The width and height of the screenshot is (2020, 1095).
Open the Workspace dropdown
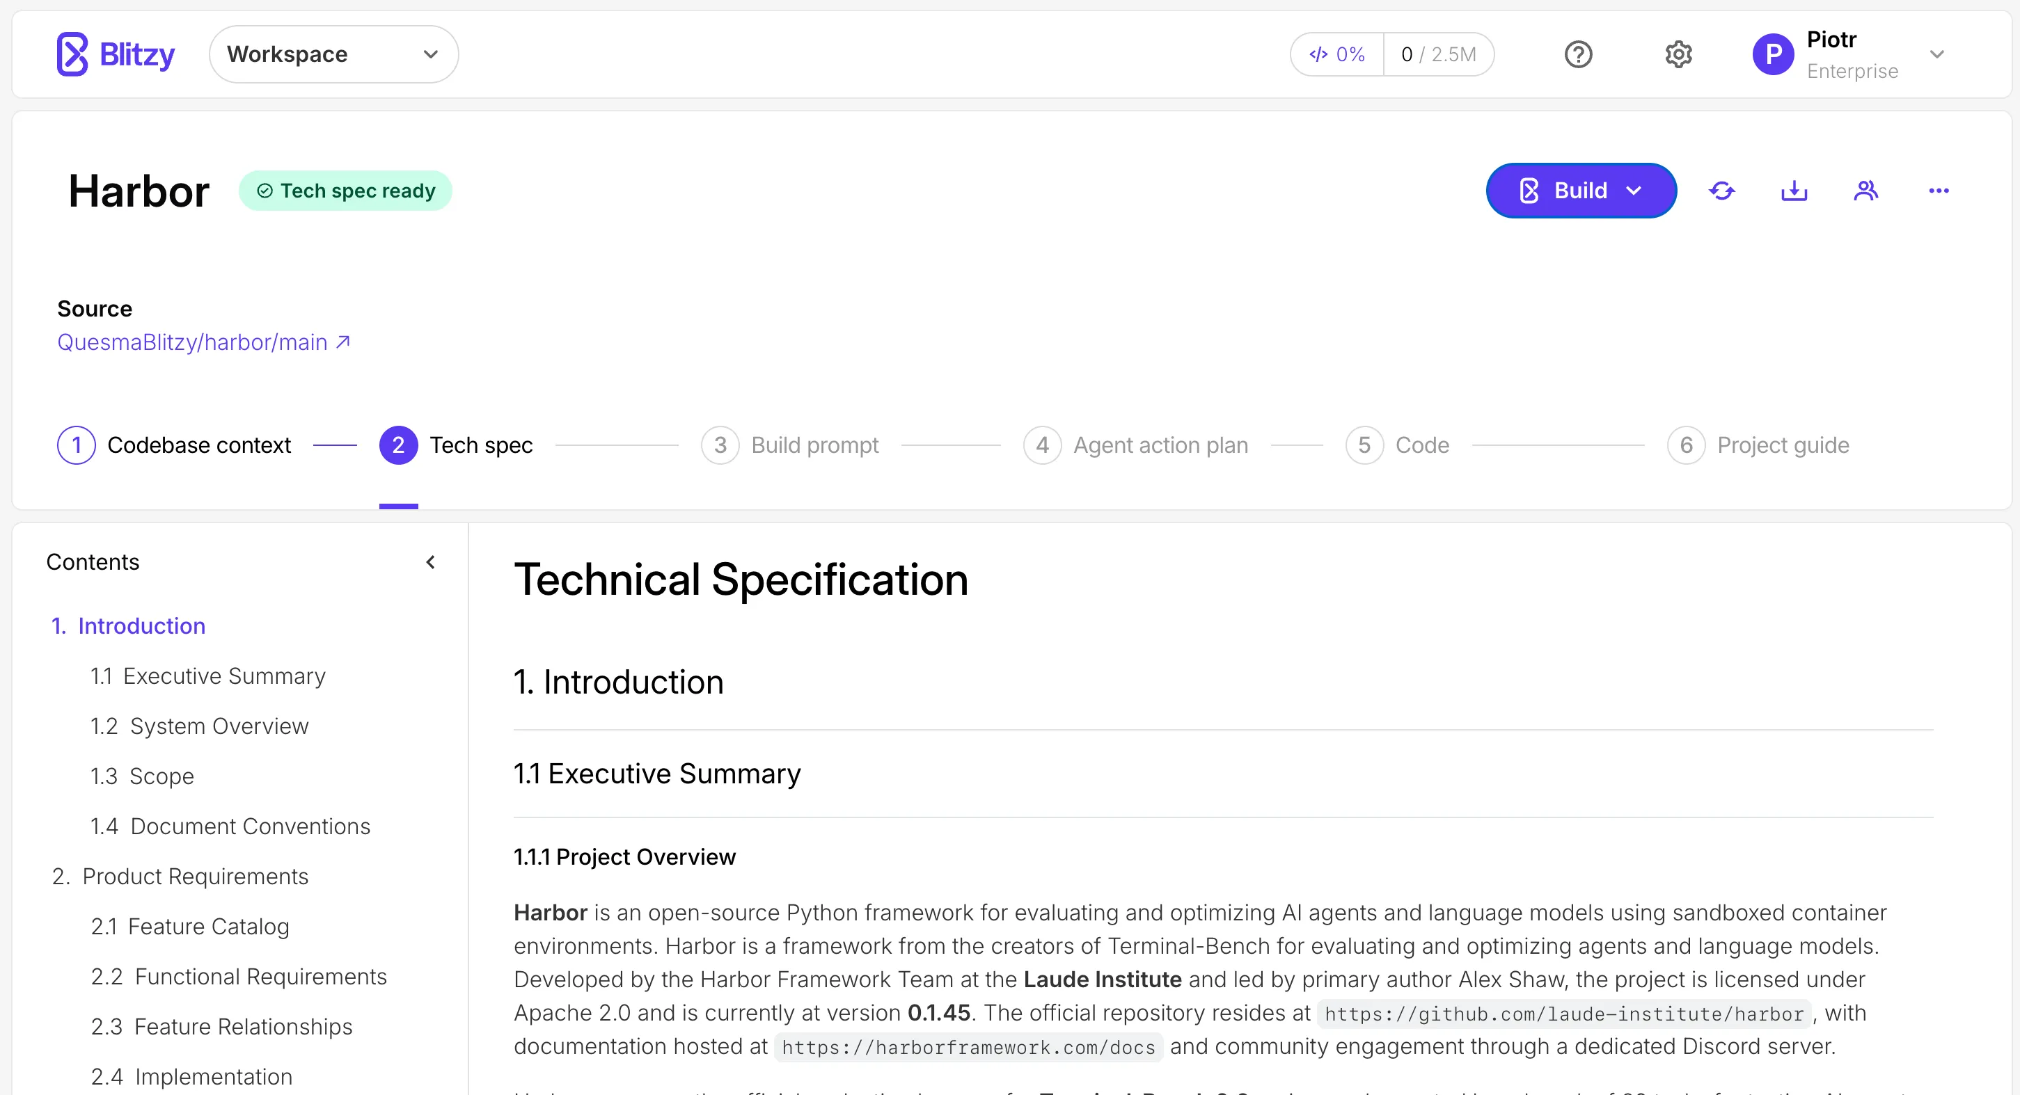(x=333, y=54)
